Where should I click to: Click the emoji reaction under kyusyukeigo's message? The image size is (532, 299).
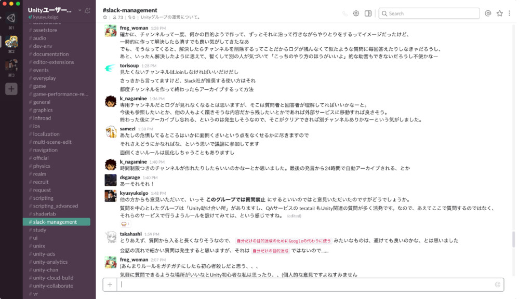[125, 224]
